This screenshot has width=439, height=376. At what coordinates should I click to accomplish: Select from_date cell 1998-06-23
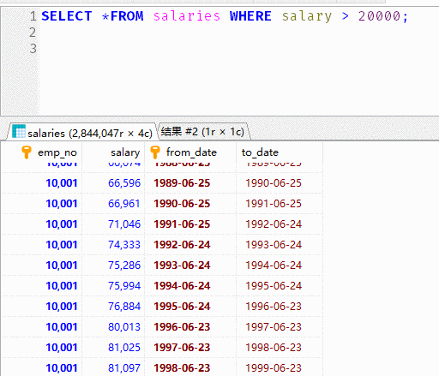[x=190, y=367]
